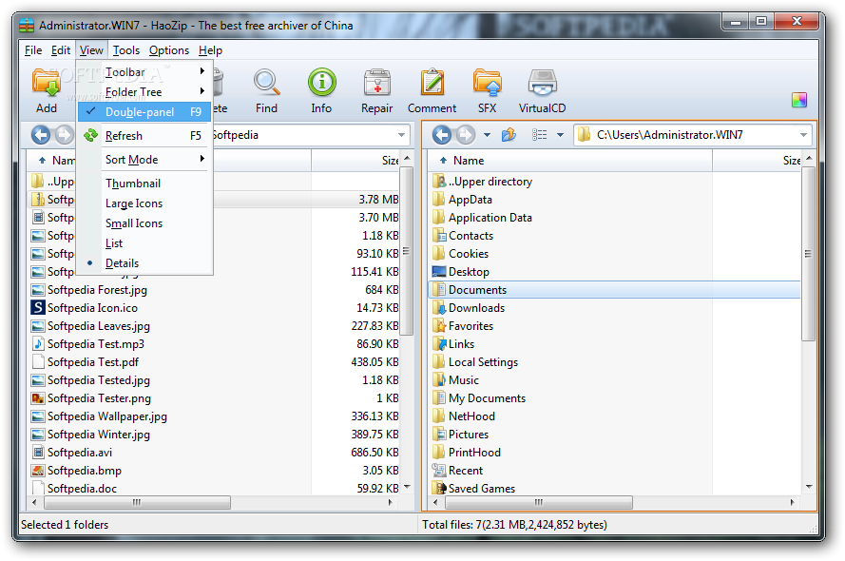Screen dimensions: 845x561
Task: Click the left panel vertical scrollbar thumb
Action: 407,251
